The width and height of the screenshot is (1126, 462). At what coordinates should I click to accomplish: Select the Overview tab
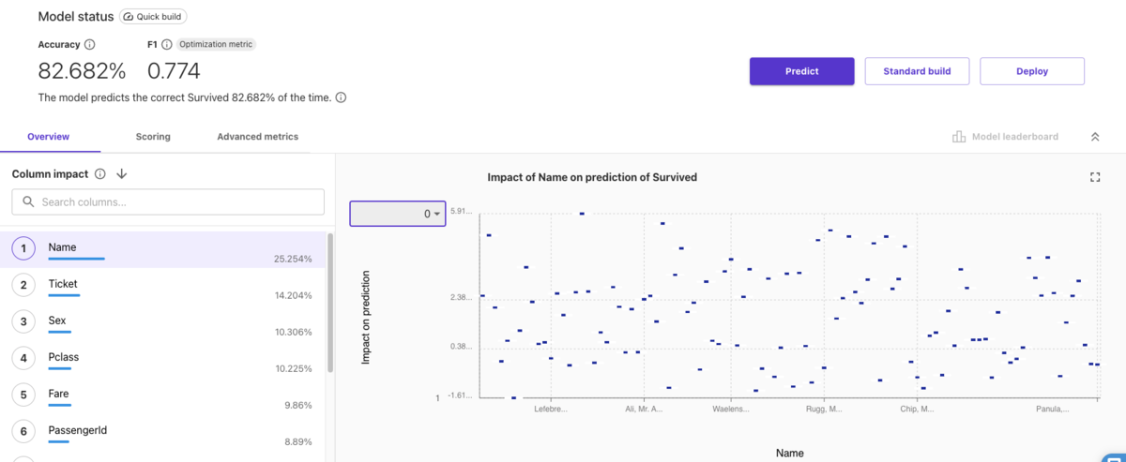pyautogui.click(x=49, y=137)
